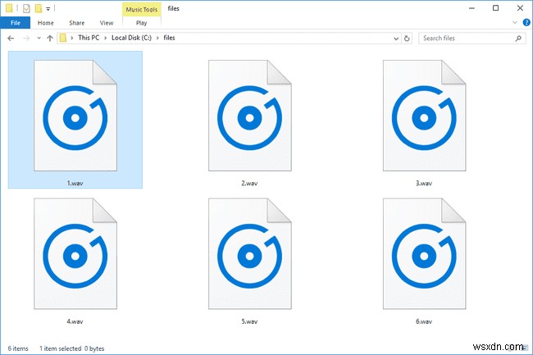Open Customize Quick Access Toolbar dropdown
Viewport: 533px width, 355px height.
(48, 9)
